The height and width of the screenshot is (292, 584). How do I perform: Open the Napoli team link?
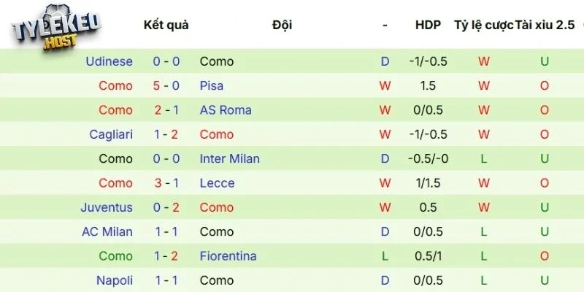(114, 280)
